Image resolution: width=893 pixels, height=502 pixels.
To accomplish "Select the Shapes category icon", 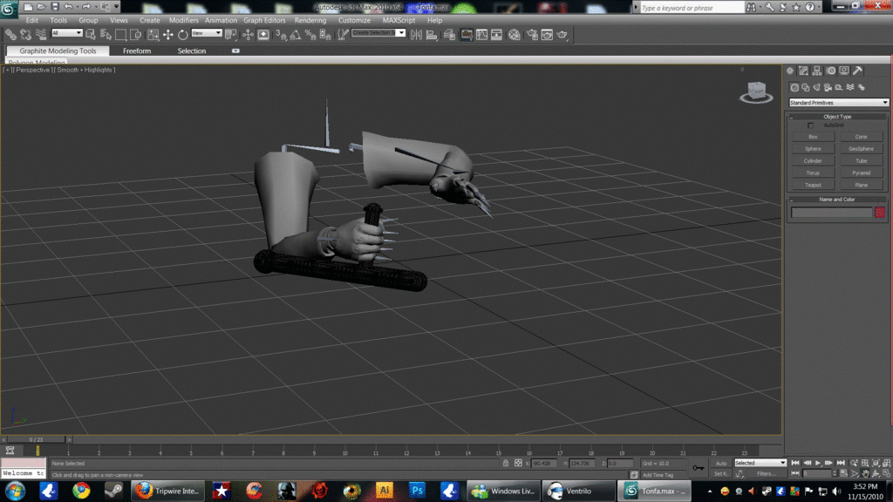I will pyautogui.click(x=805, y=87).
